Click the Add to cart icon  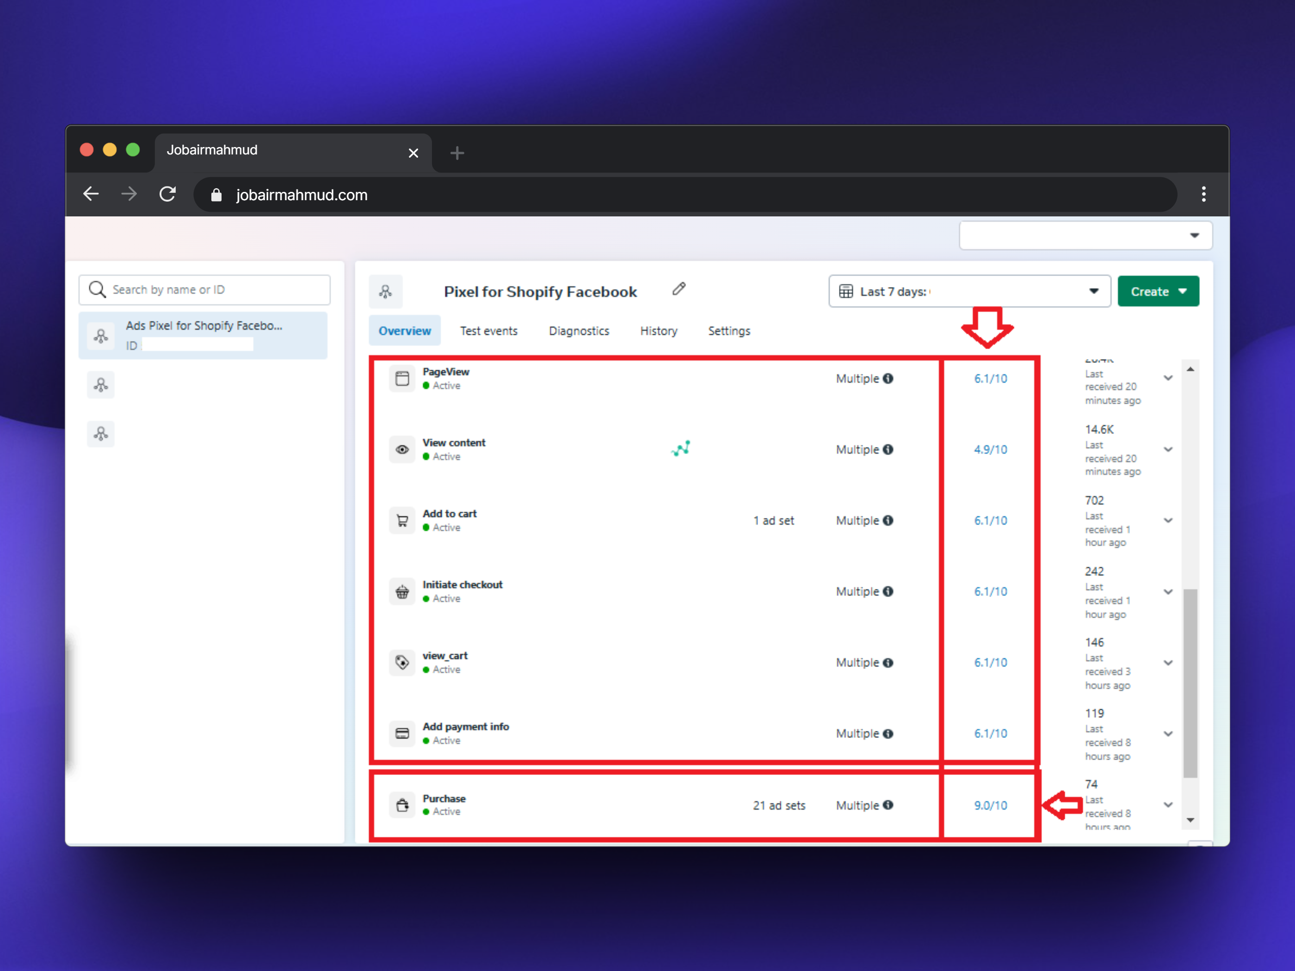402,521
